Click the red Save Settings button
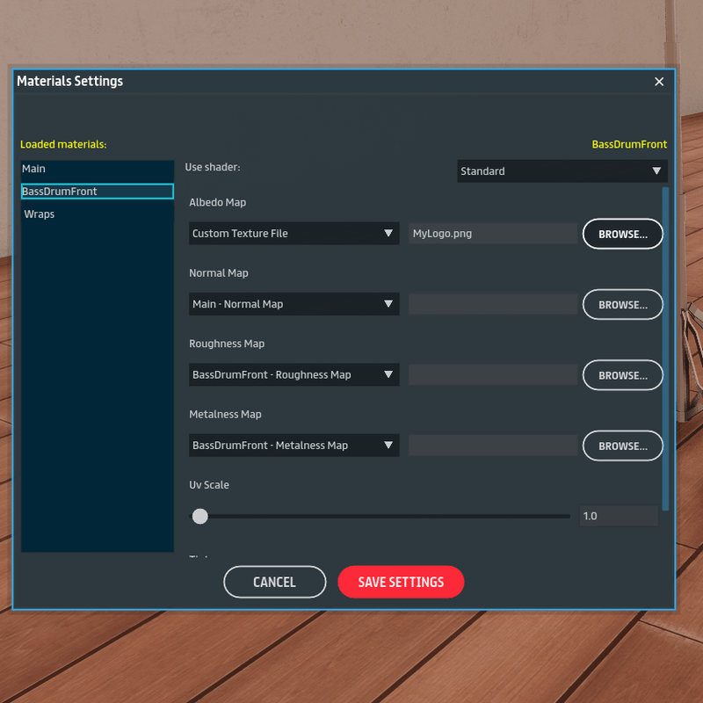 click(x=401, y=582)
